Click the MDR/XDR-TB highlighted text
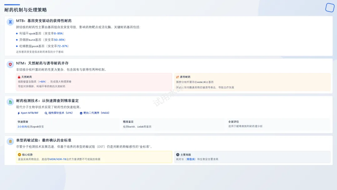Viewport: 337px width, 190px height. [x=58, y=159]
